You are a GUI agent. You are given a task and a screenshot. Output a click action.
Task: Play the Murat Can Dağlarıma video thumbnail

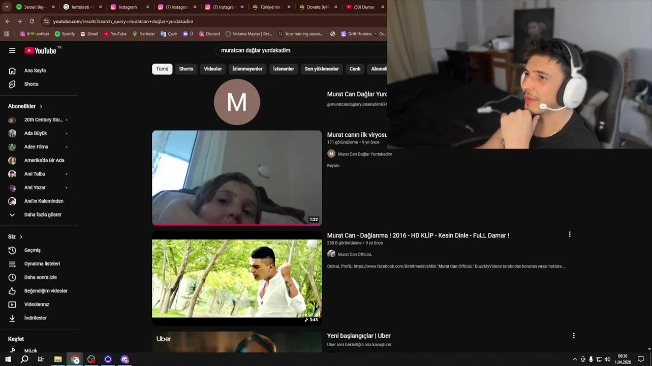tap(237, 279)
